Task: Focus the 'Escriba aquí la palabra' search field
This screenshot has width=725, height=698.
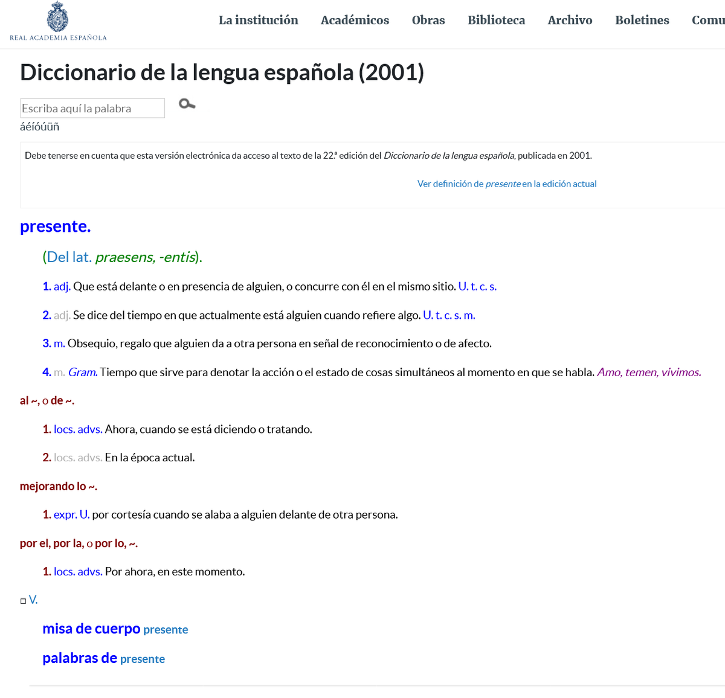Action: pyautogui.click(x=92, y=108)
